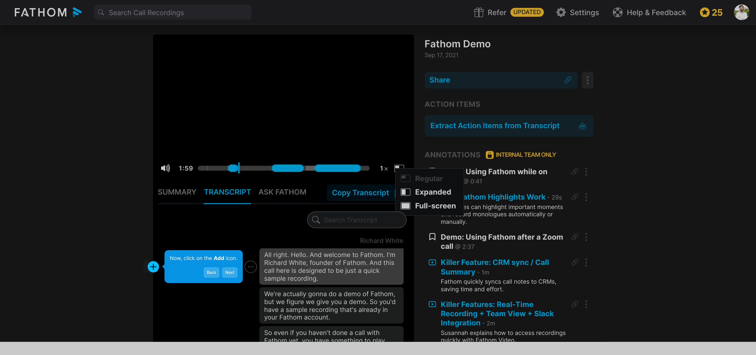Click the Fathom Demo title
756x355 pixels.
pos(458,44)
